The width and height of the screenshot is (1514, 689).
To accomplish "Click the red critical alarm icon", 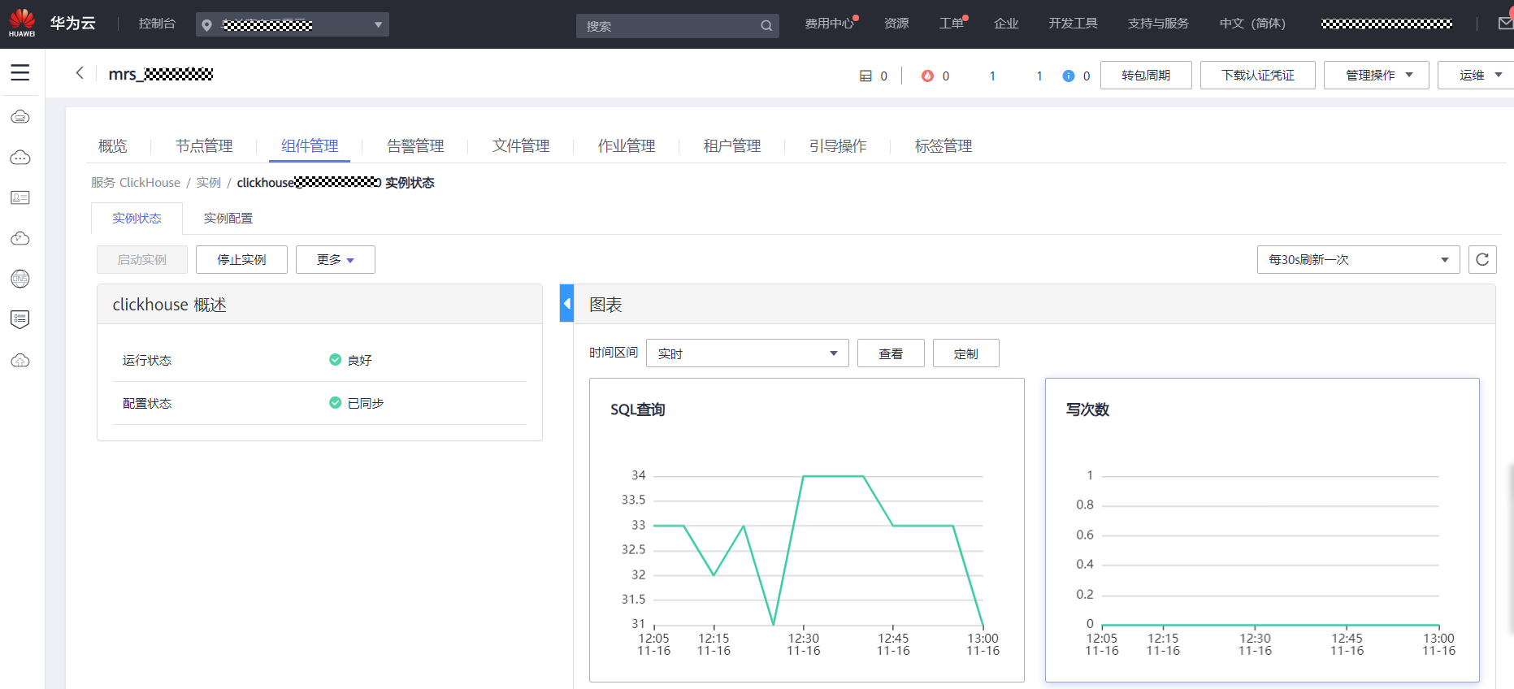I will pos(927,76).
